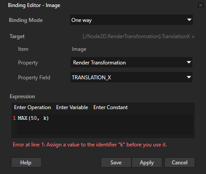Cancel the binding edit
The height and width of the screenshot is (174, 206).
180,163
